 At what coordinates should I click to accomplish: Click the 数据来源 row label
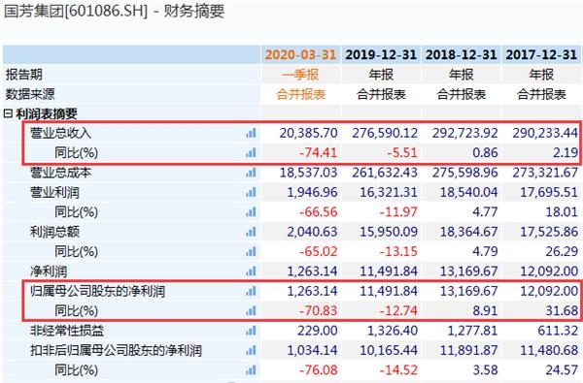pyautogui.click(x=30, y=94)
